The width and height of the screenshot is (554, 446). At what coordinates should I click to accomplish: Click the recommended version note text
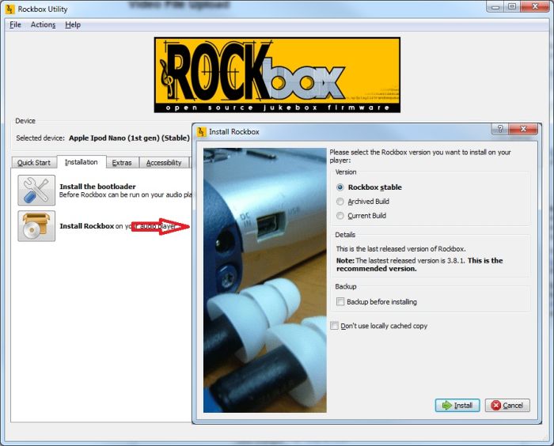(419, 264)
